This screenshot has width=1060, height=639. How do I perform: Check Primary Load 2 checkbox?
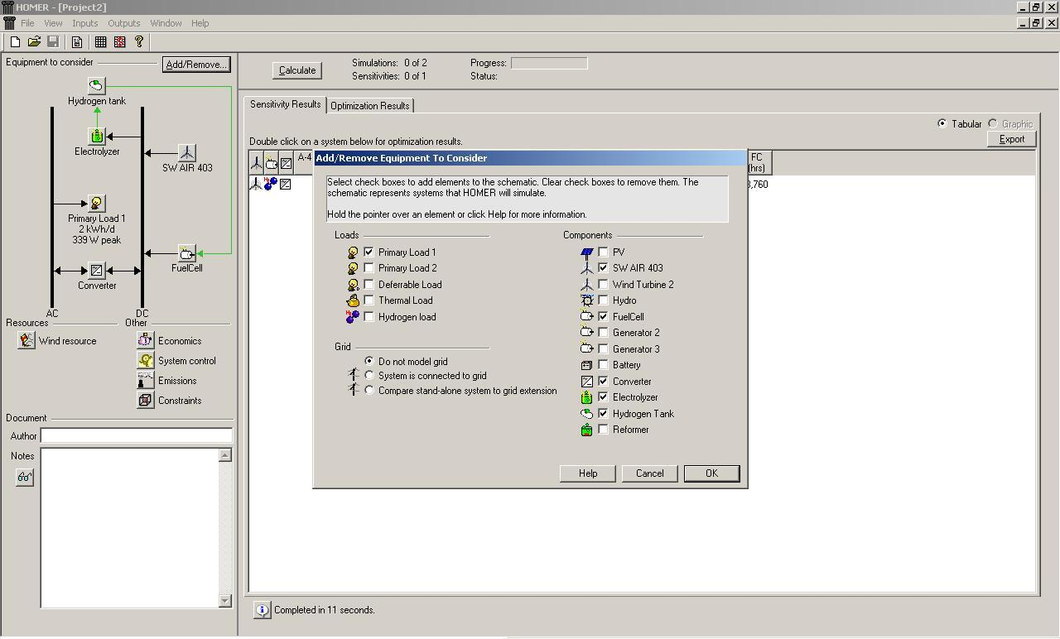369,268
